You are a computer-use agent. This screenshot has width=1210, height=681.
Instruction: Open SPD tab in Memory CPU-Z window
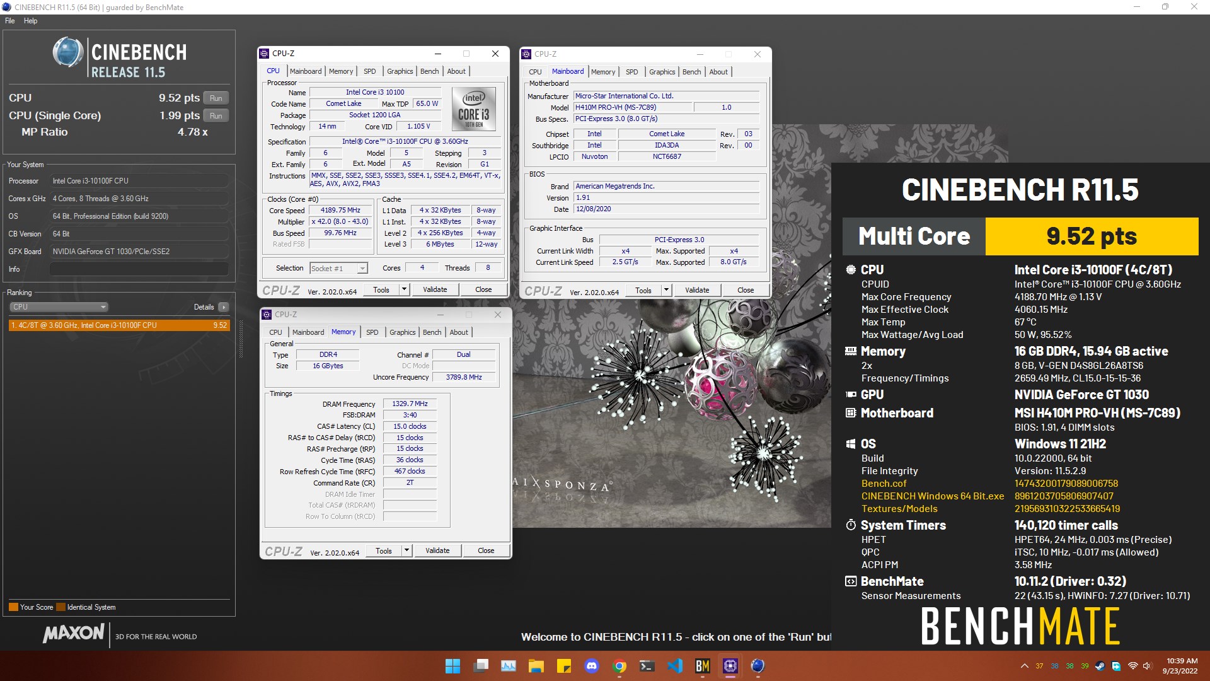point(372,332)
